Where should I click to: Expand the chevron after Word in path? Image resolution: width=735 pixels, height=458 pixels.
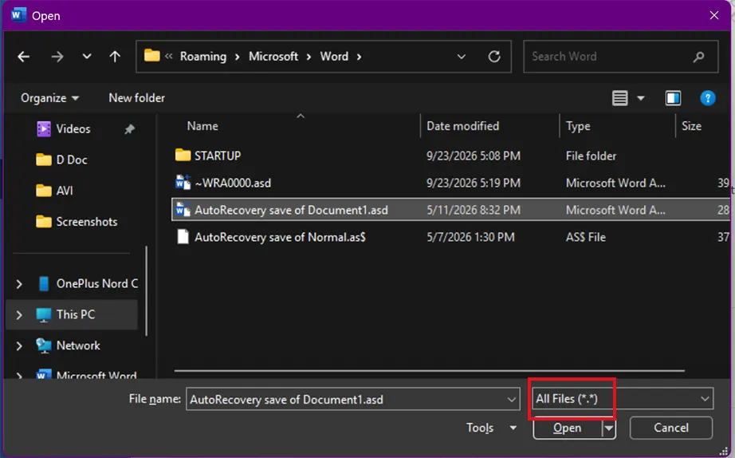click(359, 57)
